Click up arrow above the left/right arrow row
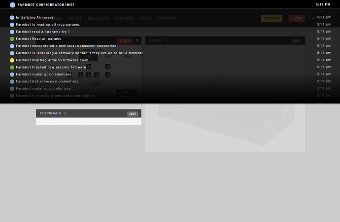 pyautogui.click(x=89, y=67)
